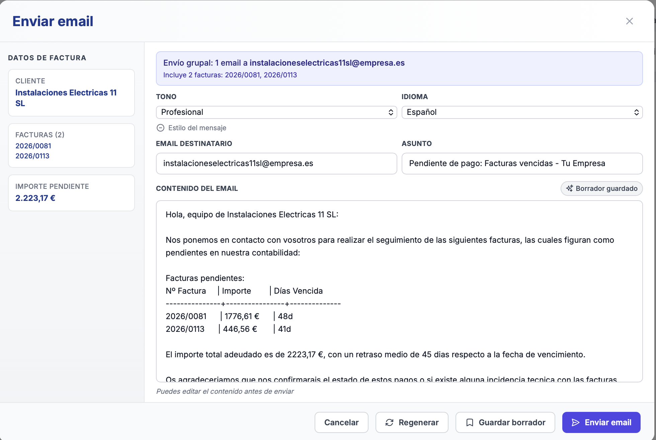
Task: Click the Borrador guardado badge
Action: click(x=601, y=189)
